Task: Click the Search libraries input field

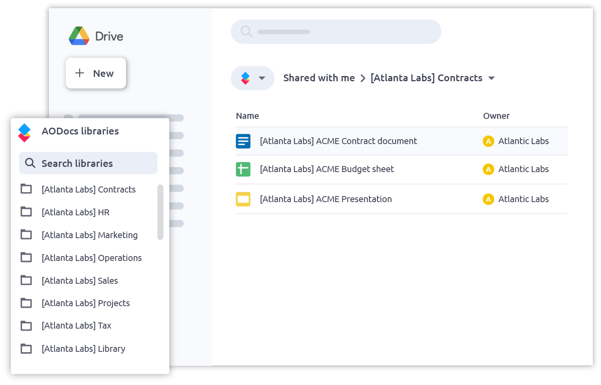Action: coord(88,163)
